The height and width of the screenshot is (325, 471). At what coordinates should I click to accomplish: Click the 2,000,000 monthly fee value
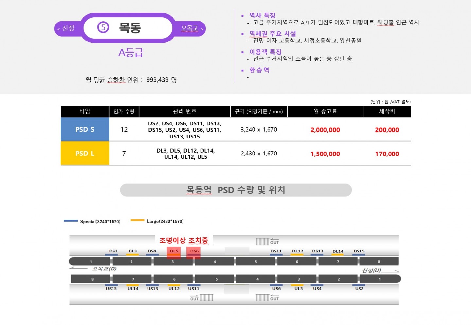pos(325,130)
